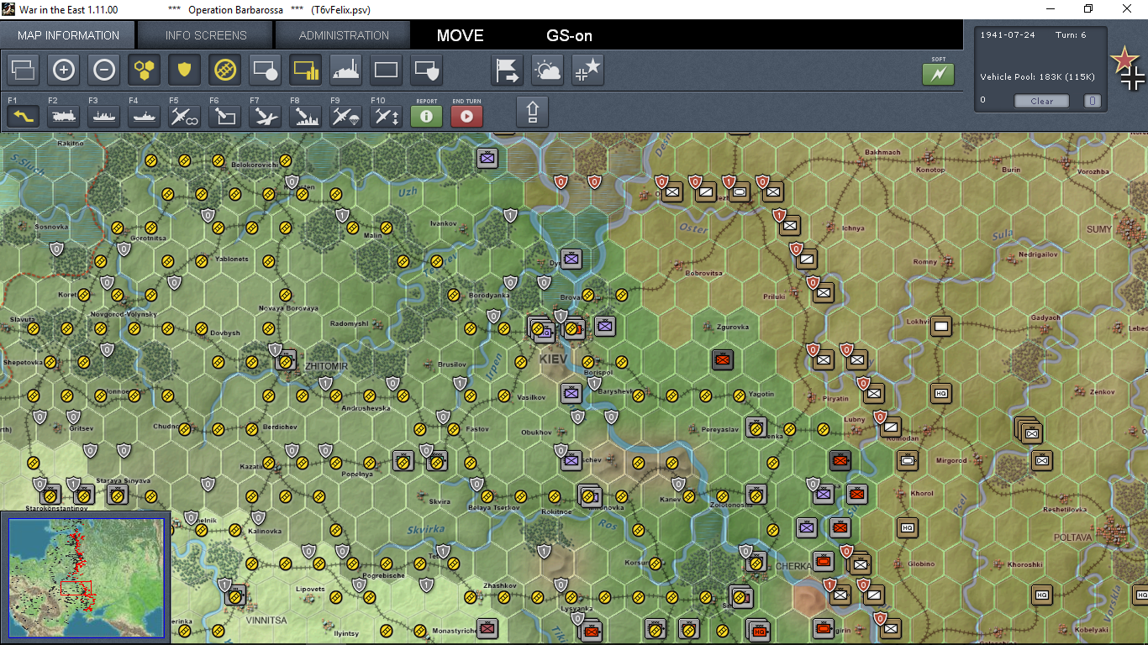Viewport: 1148px width, 645px height.
Task: Toggle the rectangle-with-shield overlay button
Action: (426, 71)
